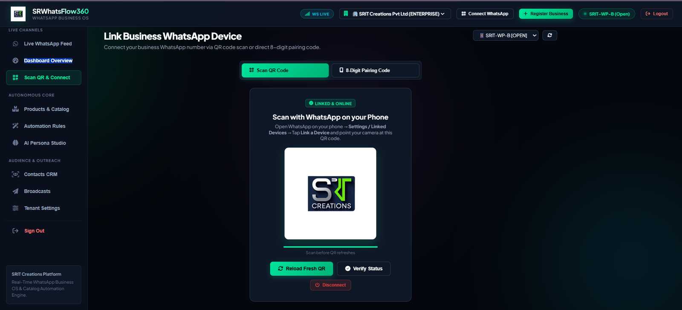Click Sign Out in sidebar
Image resolution: width=682 pixels, height=310 pixels.
pyautogui.click(x=43, y=231)
